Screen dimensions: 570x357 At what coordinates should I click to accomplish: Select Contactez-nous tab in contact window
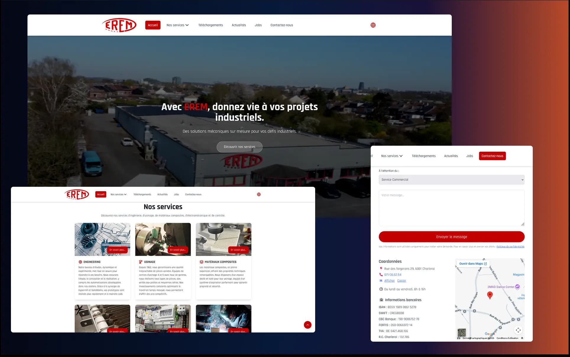pyautogui.click(x=492, y=156)
